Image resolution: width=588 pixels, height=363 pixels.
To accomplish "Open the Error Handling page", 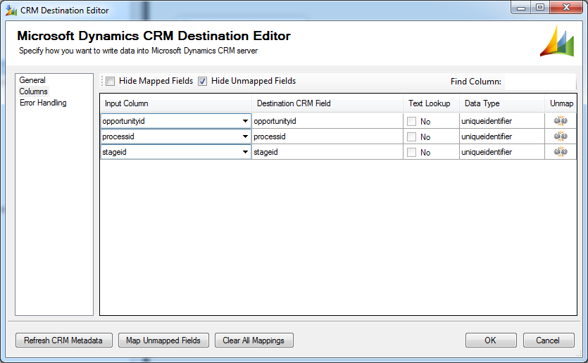I will [x=43, y=103].
